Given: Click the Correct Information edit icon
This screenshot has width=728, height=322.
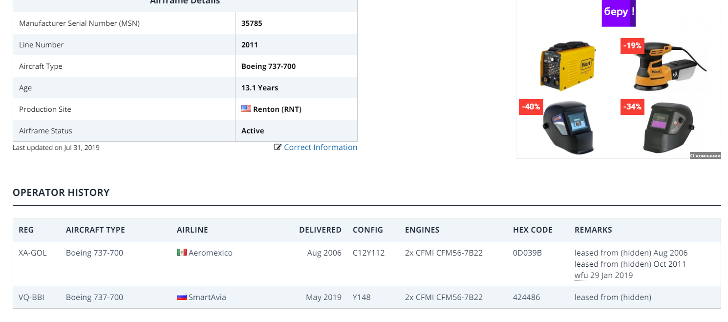Looking at the screenshot, I should 278,147.
